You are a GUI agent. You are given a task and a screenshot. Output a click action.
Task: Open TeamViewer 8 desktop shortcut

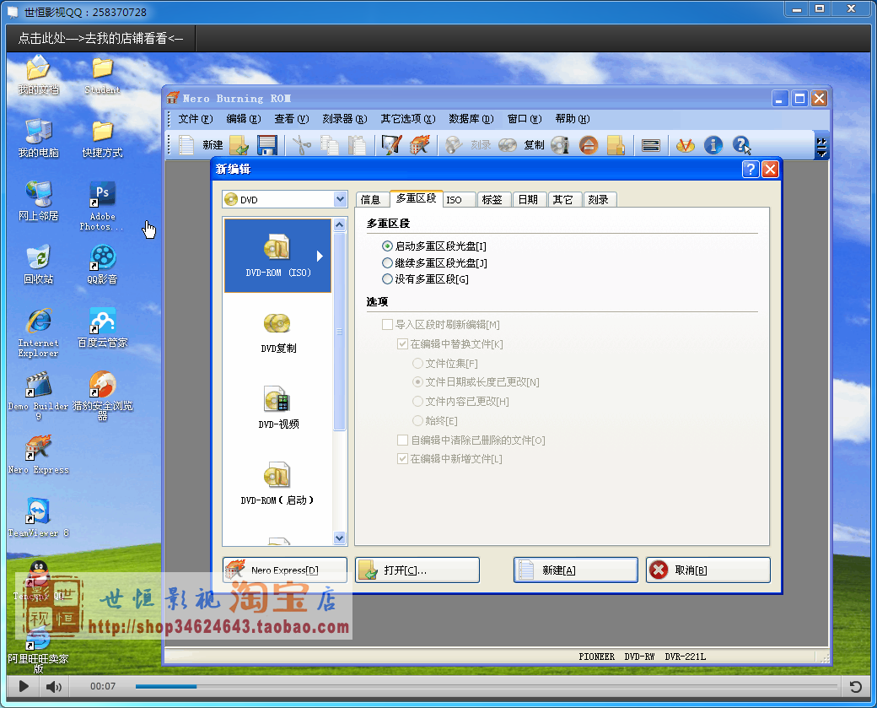click(38, 517)
